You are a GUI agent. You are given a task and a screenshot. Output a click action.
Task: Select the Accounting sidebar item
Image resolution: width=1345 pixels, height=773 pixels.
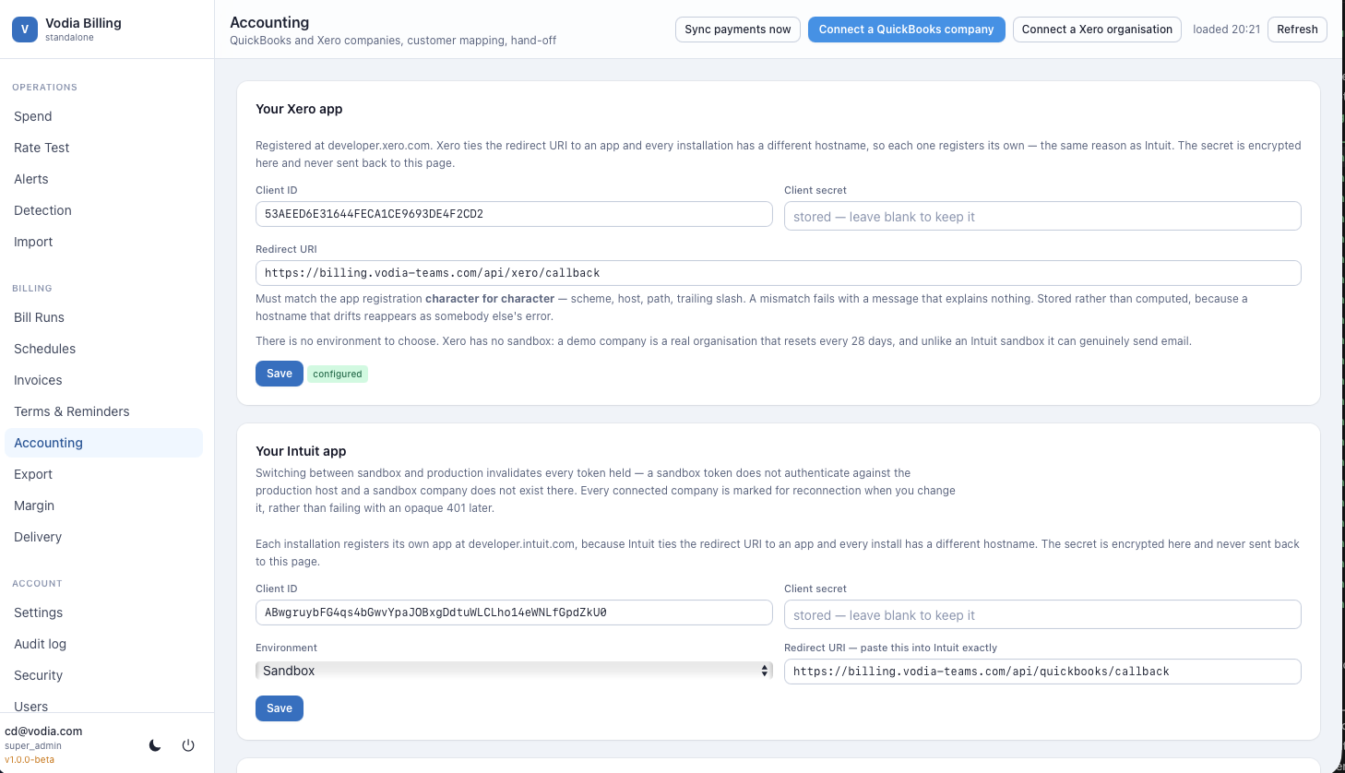(x=103, y=443)
